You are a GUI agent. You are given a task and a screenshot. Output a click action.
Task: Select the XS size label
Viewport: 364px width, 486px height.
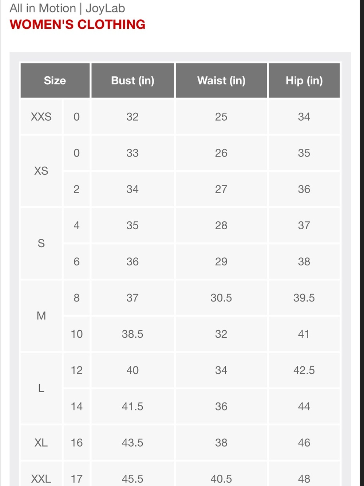[x=41, y=171]
